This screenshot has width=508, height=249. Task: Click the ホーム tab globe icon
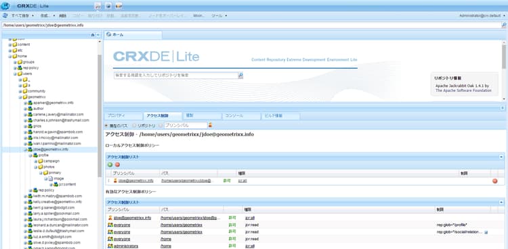pos(109,34)
